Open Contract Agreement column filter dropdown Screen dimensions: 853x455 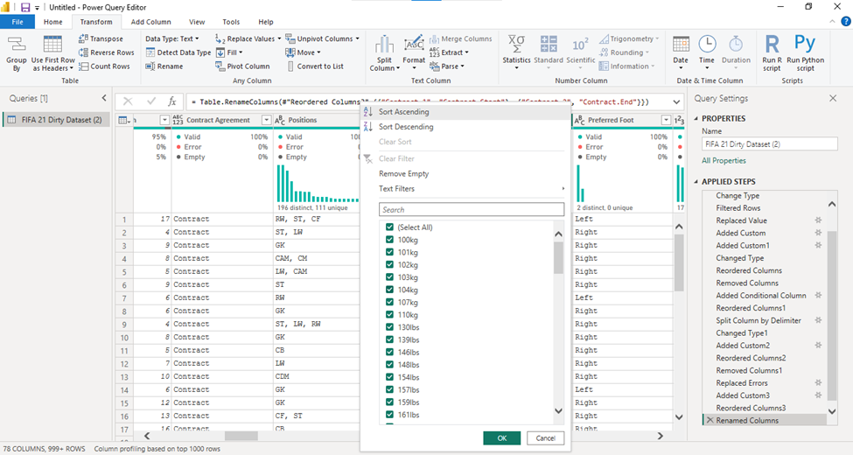(266, 120)
